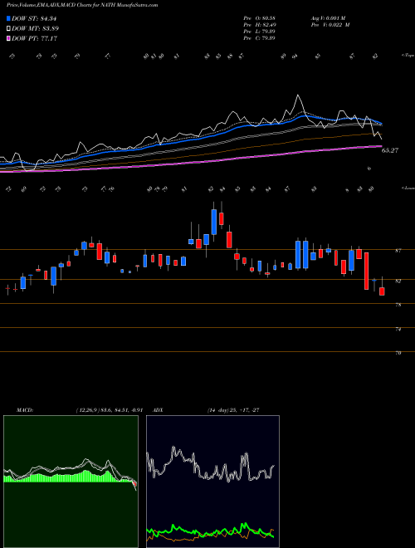Image resolution: width=415 pixels, height=548 pixels.
Task: Click the ADX indicator chart panel
Action: pos(212,482)
